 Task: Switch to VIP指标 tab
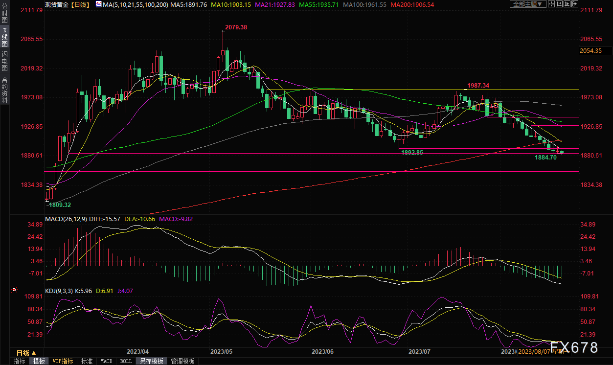click(x=63, y=361)
